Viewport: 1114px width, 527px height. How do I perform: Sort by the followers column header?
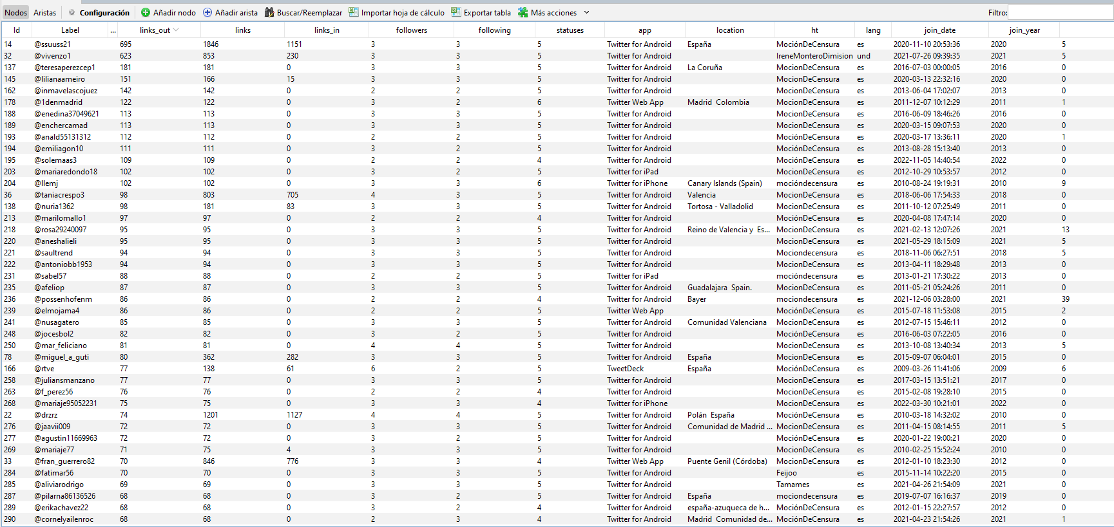(x=411, y=30)
